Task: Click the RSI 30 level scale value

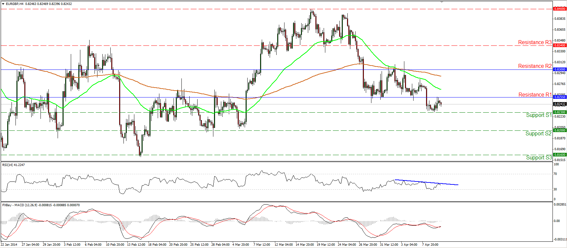Action: click(x=555, y=189)
